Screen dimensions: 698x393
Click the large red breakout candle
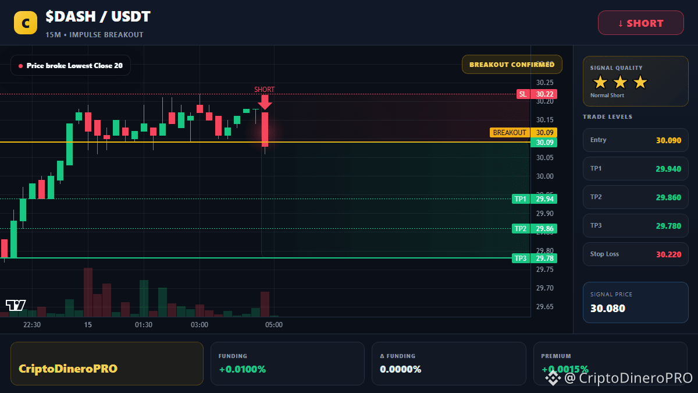point(265,129)
